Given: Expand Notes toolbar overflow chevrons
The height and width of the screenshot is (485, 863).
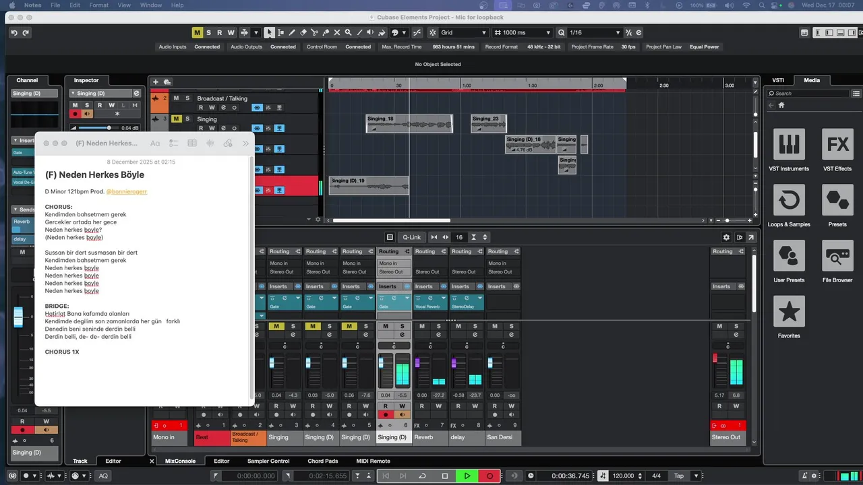Looking at the screenshot, I should pos(245,143).
